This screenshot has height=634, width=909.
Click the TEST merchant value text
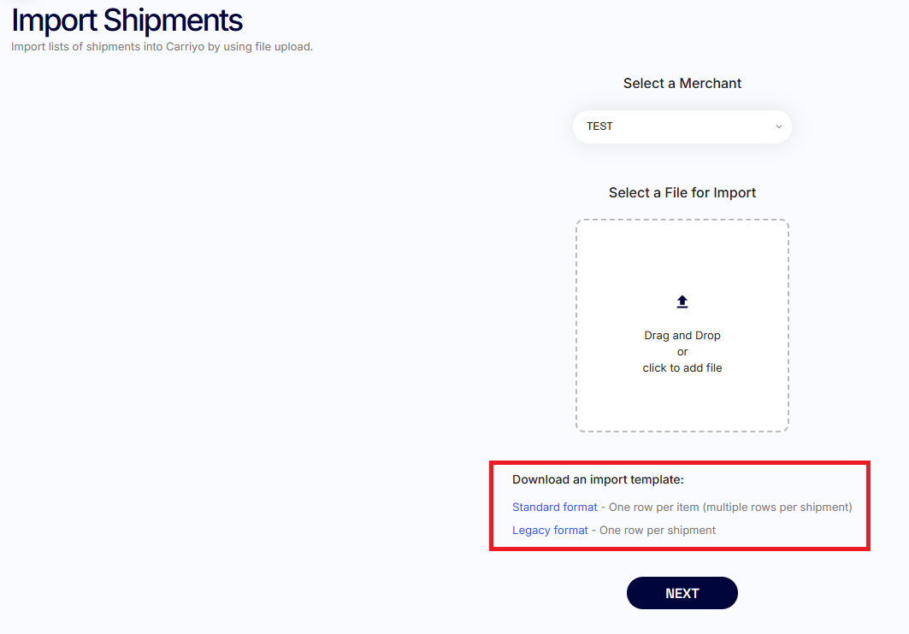point(599,126)
